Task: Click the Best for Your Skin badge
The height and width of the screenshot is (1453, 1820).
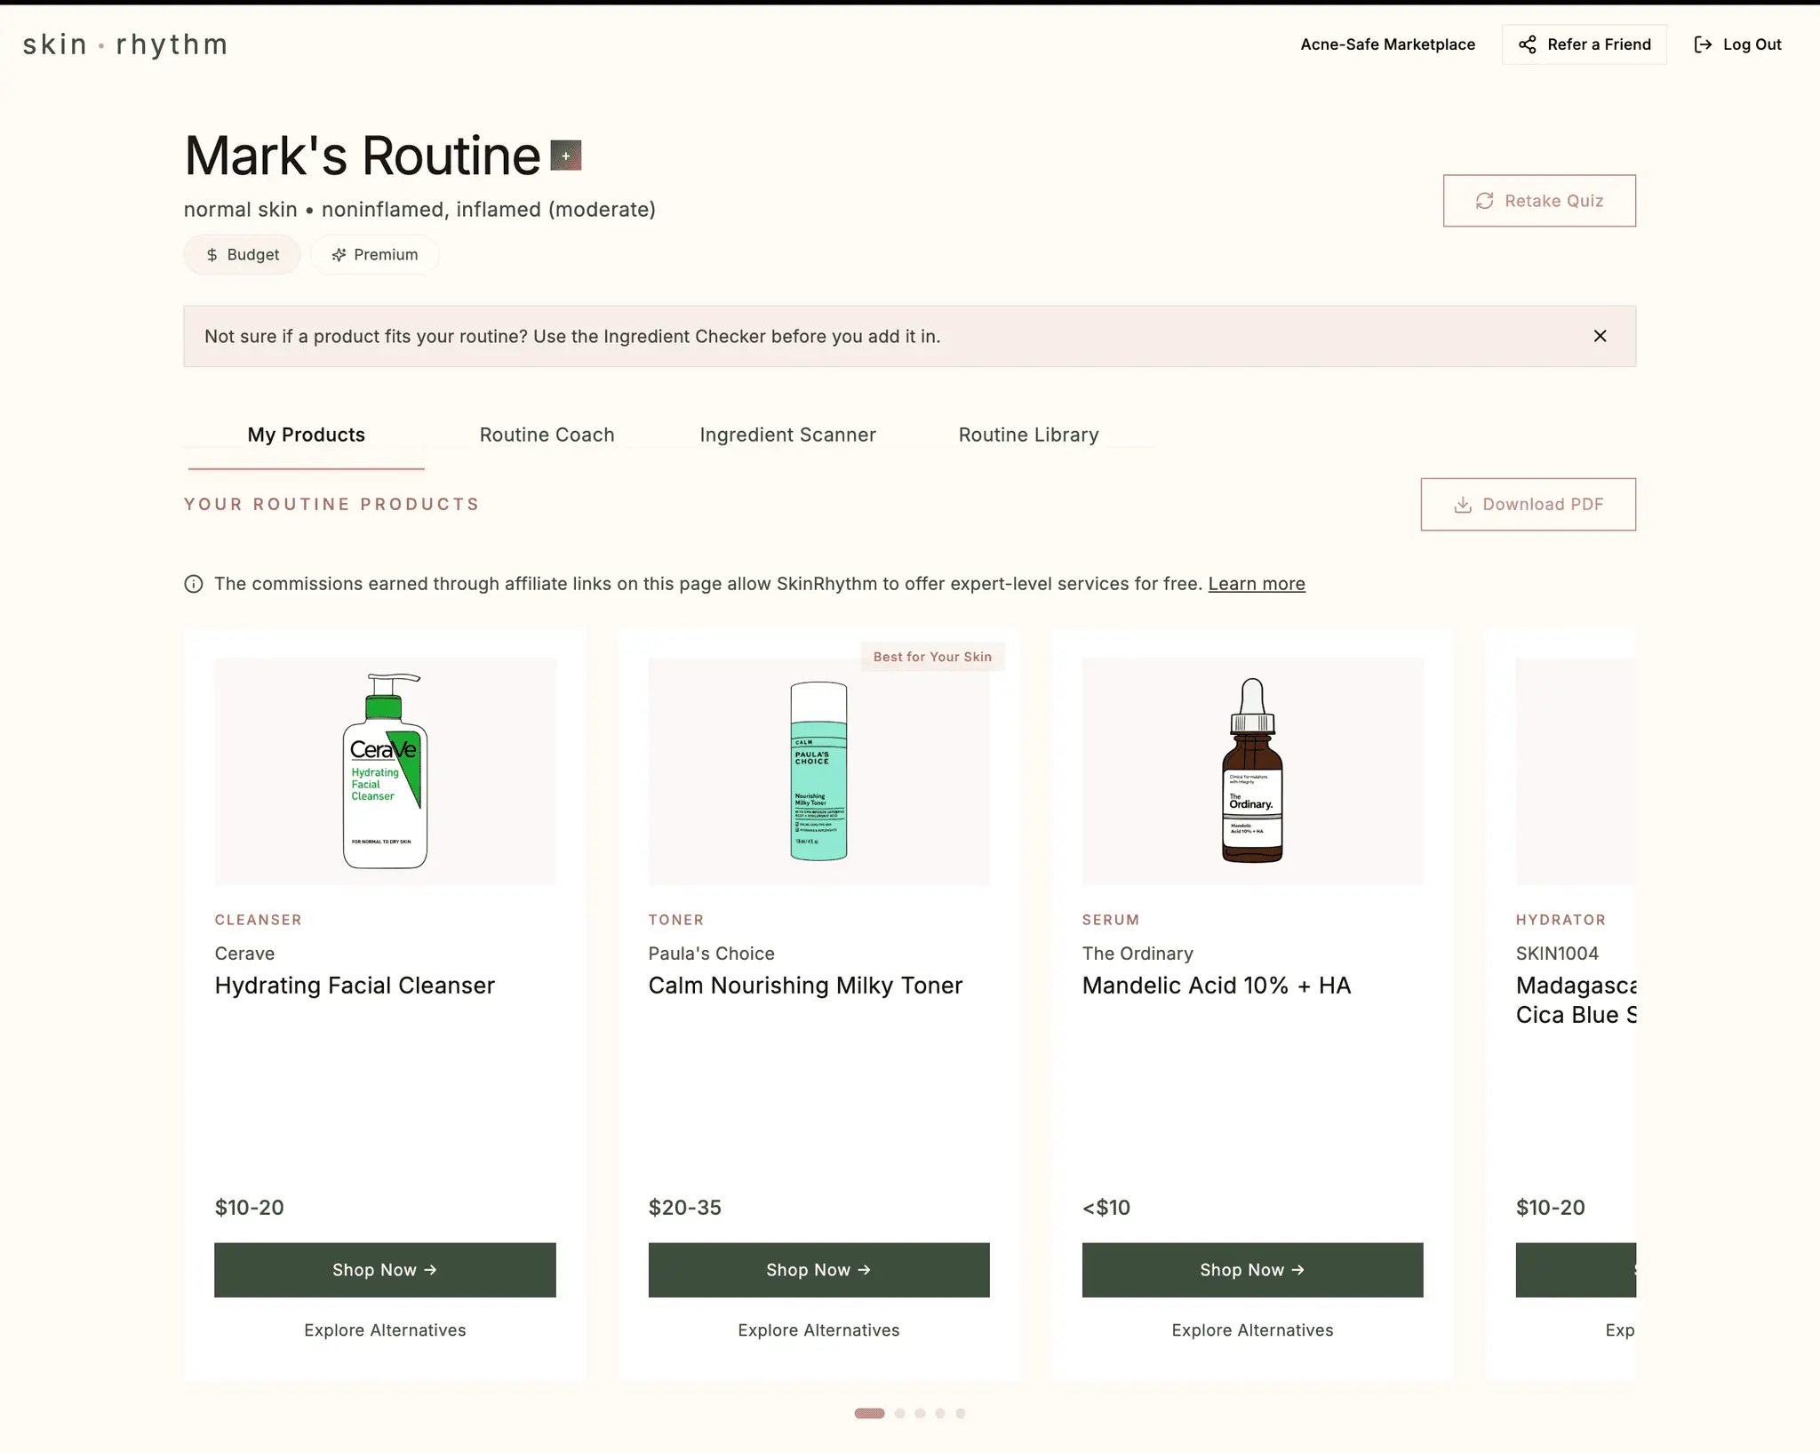Action: coord(932,657)
